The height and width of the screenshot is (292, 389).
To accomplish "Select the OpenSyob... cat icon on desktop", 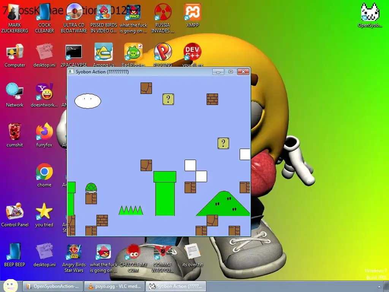I will 370,15.
